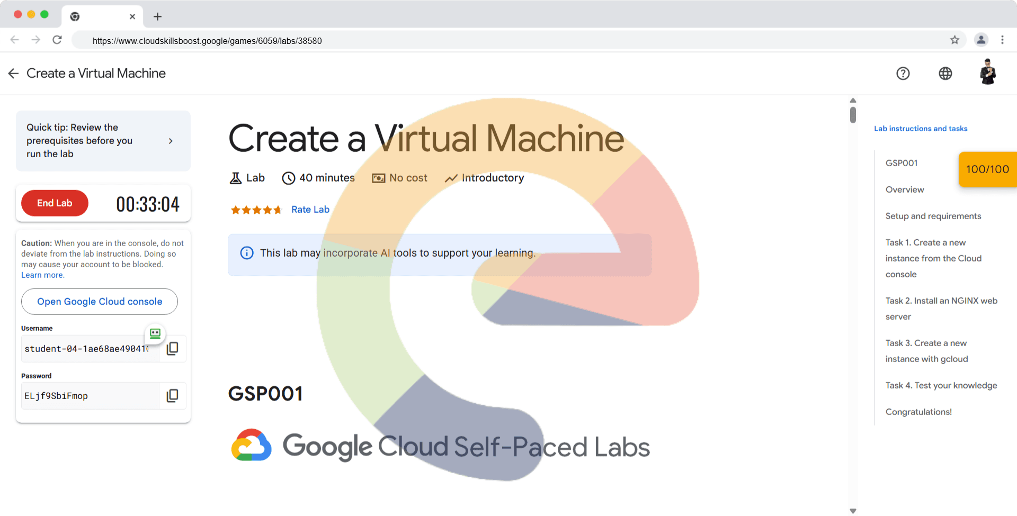Viewport: 1017px width, 516px height.
Task: Open the language globe icon
Action: (945, 74)
